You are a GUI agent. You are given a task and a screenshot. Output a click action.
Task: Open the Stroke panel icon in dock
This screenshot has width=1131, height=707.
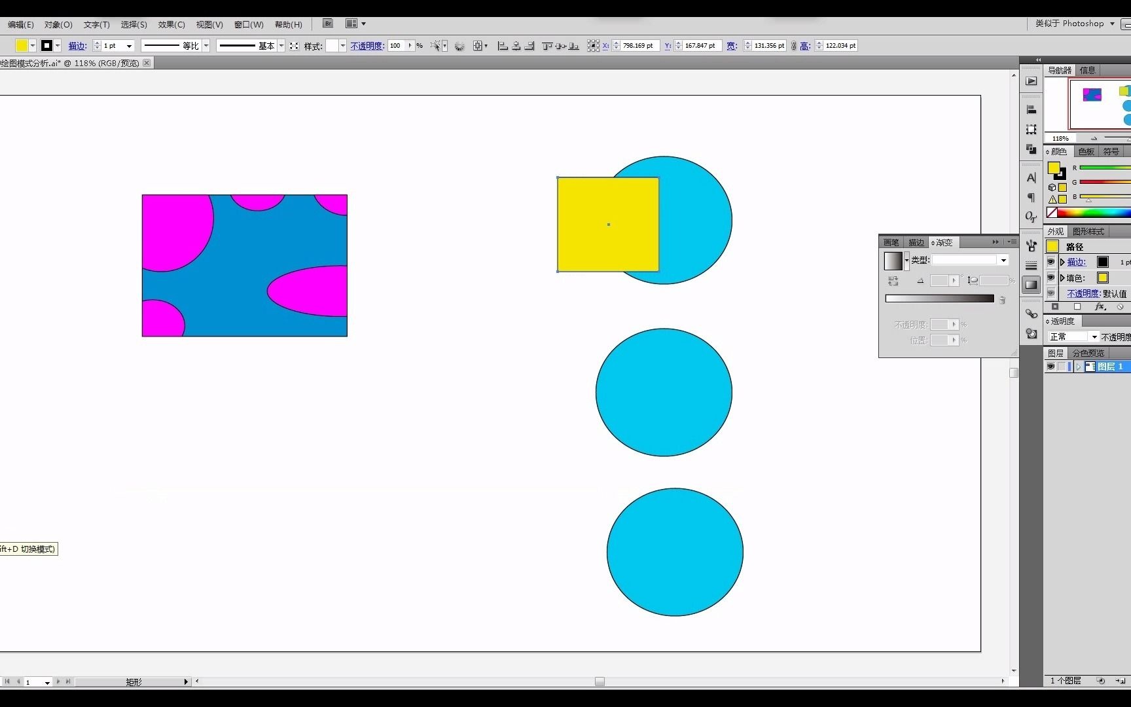tap(1032, 265)
